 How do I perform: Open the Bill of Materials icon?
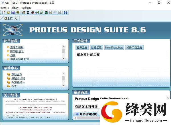pos(50,12)
